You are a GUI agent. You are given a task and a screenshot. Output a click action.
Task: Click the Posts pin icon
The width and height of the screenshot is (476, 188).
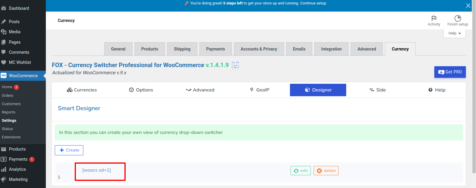pos(4,22)
